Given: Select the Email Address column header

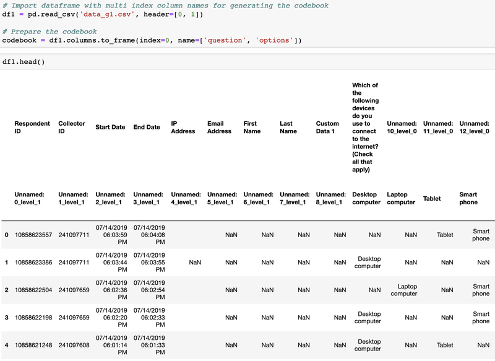Looking at the screenshot, I should (x=219, y=127).
